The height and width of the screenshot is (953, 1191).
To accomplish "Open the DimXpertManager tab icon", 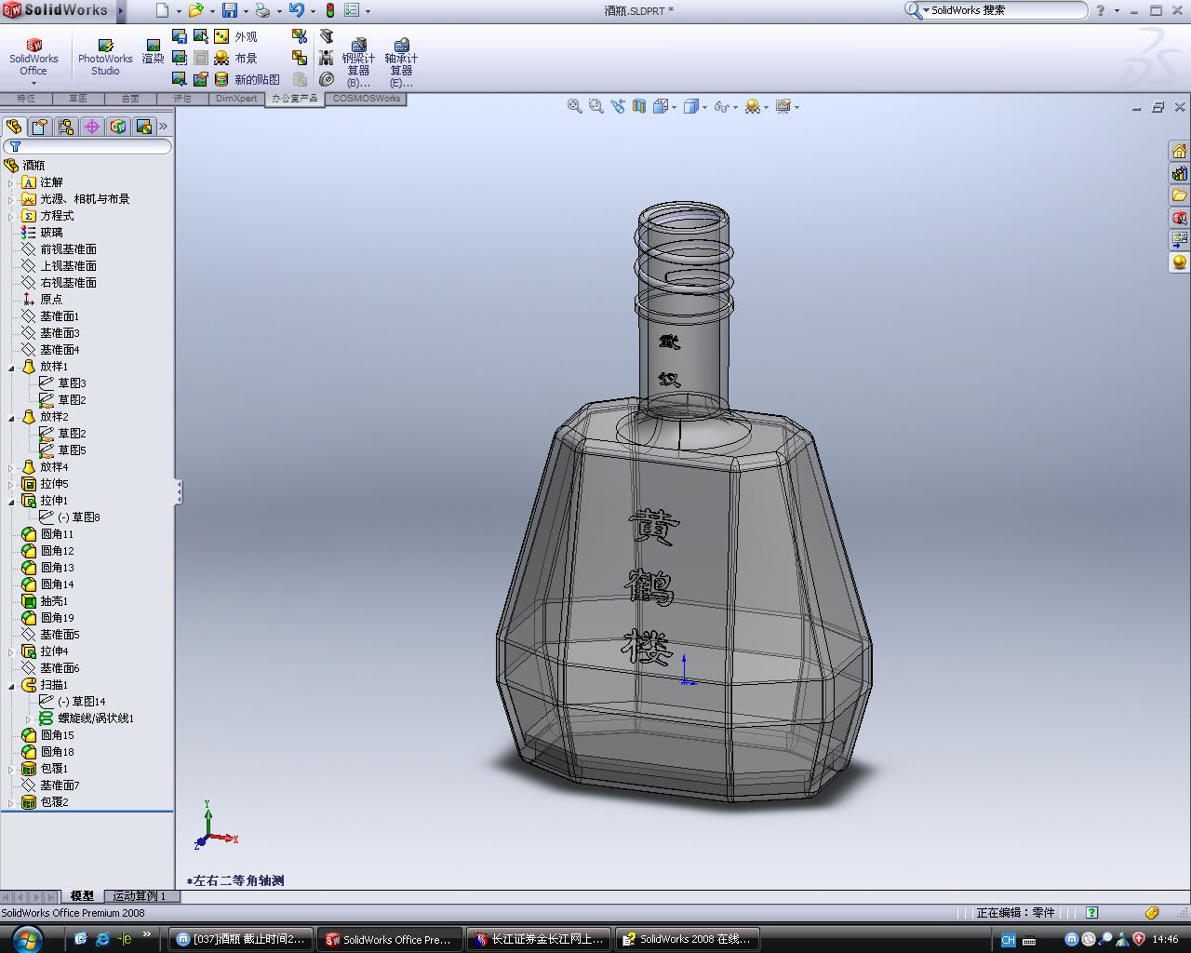I will tap(91, 127).
